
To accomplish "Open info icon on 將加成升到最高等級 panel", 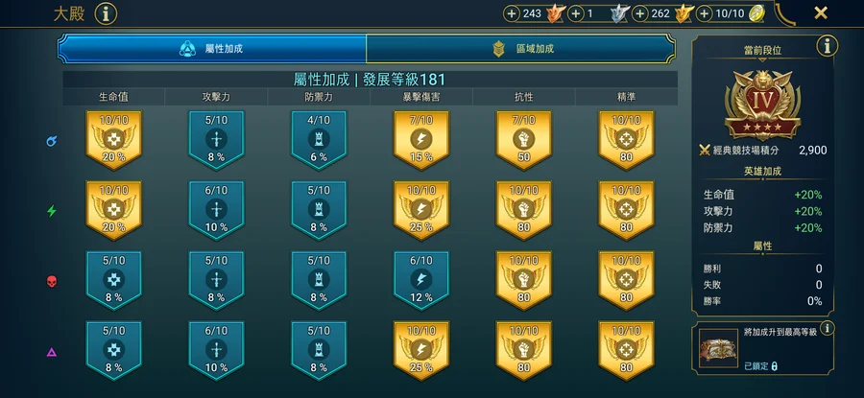I will point(827,329).
